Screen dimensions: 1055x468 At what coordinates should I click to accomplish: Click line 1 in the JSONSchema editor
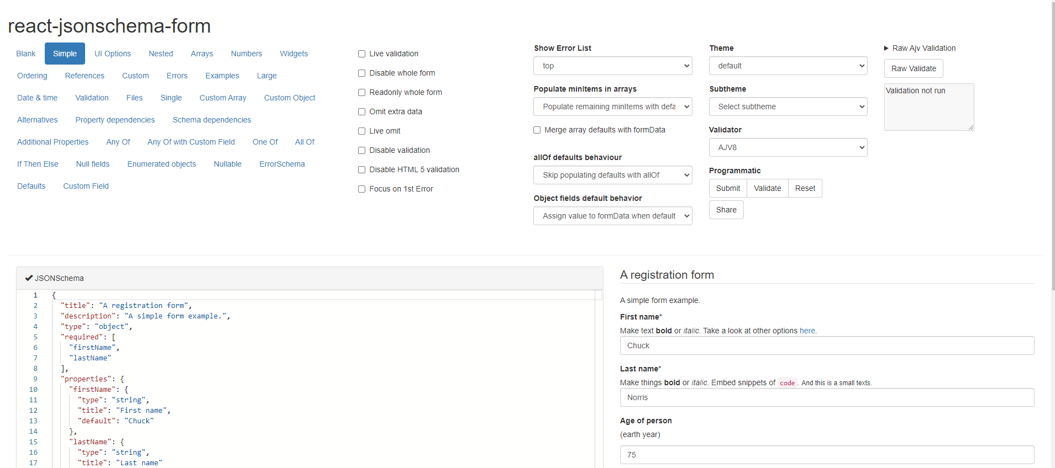pyautogui.click(x=326, y=295)
